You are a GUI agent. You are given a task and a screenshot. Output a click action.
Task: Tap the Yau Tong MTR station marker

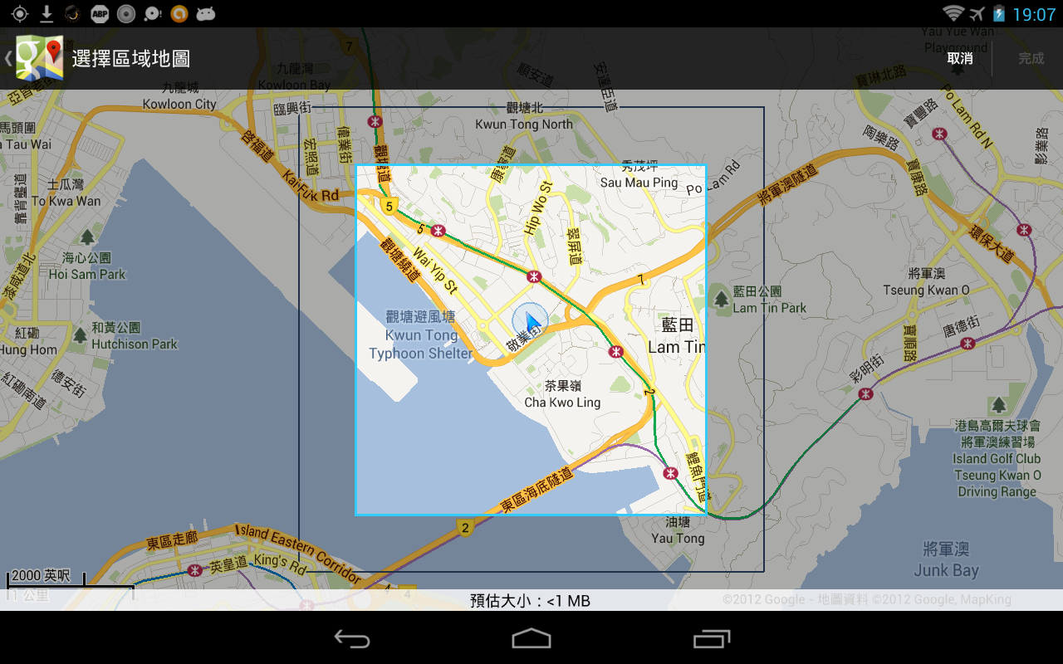click(669, 474)
